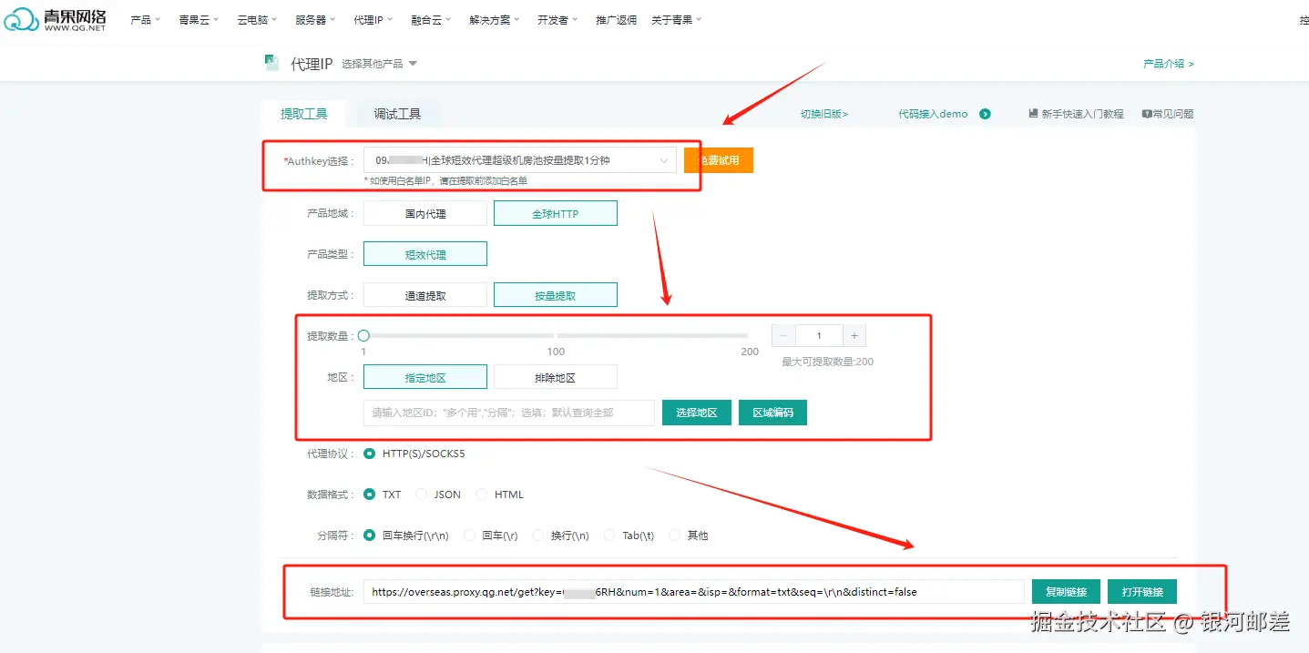Open the 融合云 navigation menu
Viewport: 1309px width, 653px height.
tap(432, 20)
